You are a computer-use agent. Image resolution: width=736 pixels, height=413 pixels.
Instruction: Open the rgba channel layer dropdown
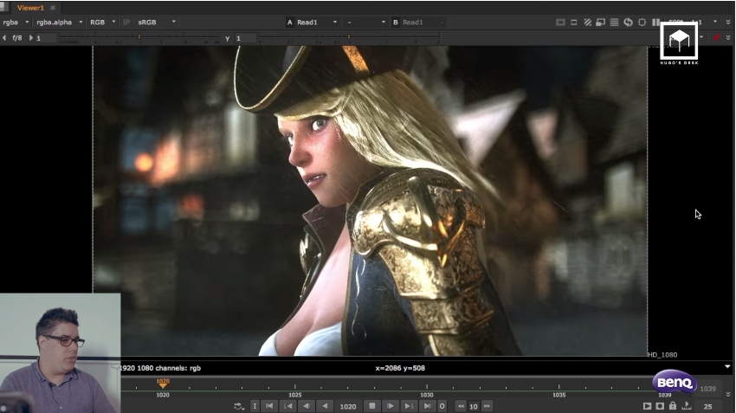(x=16, y=22)
